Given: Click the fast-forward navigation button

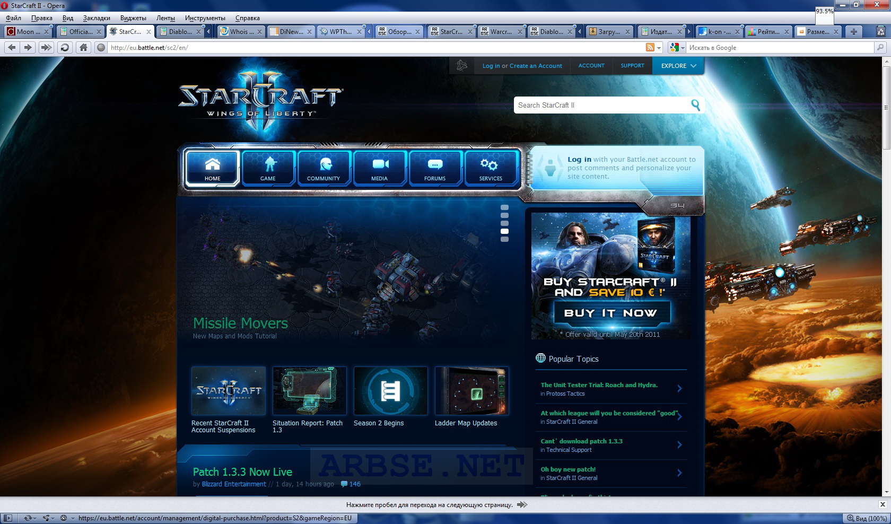Looking at the screenshot, I should pos(46,47).
